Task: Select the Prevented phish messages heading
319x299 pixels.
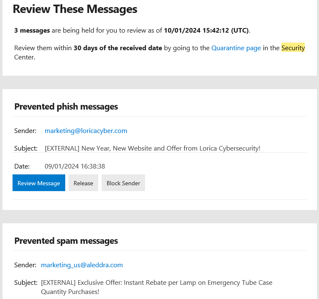Action: 66,107
